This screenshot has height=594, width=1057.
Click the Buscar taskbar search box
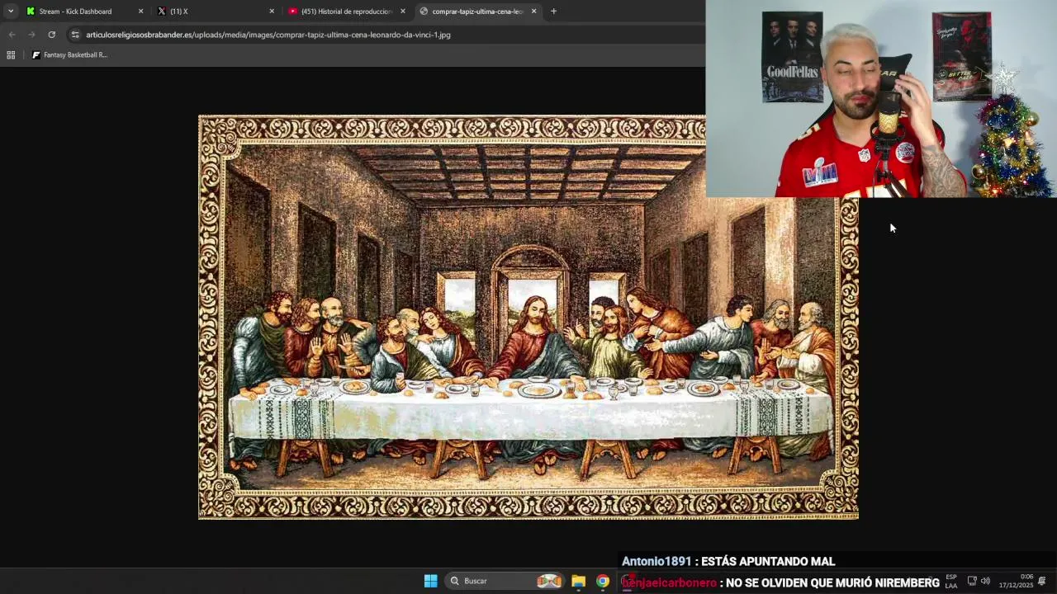[506, 581]
